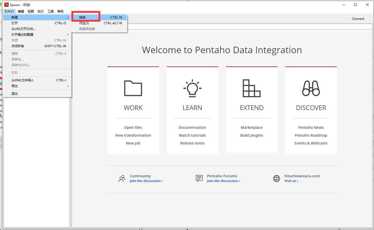Expand the 新建 submenu arrow
This screenshot has width=374, height=230.
68,17
